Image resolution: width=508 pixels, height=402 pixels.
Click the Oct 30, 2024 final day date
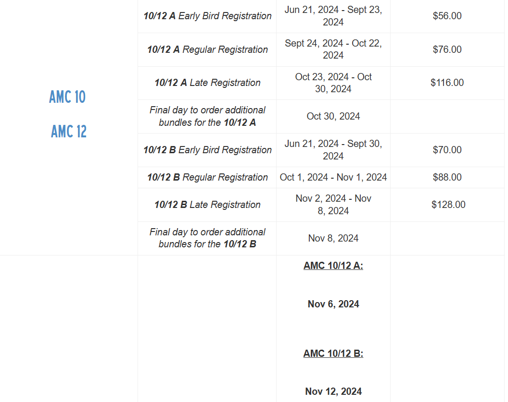click(x=333, y=116)
